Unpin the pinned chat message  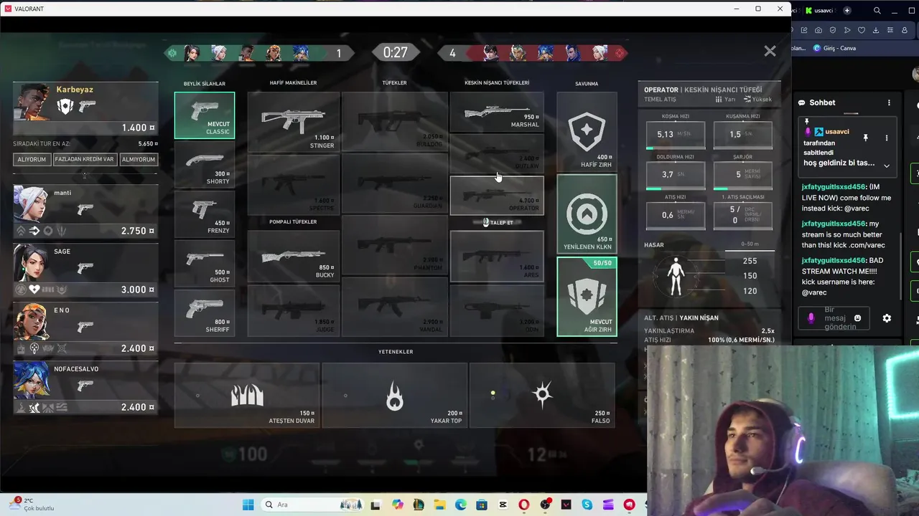pos(865,138)
